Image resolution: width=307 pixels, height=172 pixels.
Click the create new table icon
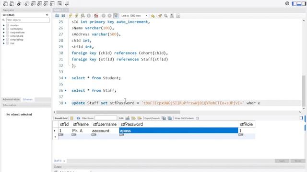tap(33, 3)
